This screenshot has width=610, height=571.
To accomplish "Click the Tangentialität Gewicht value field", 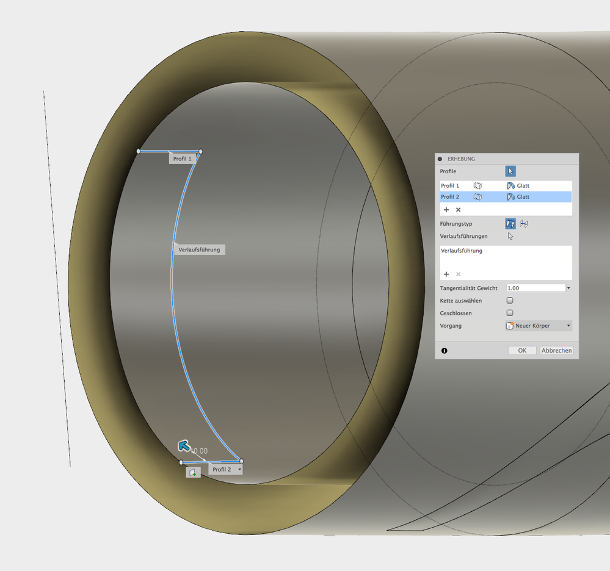I will click(536, 288).
